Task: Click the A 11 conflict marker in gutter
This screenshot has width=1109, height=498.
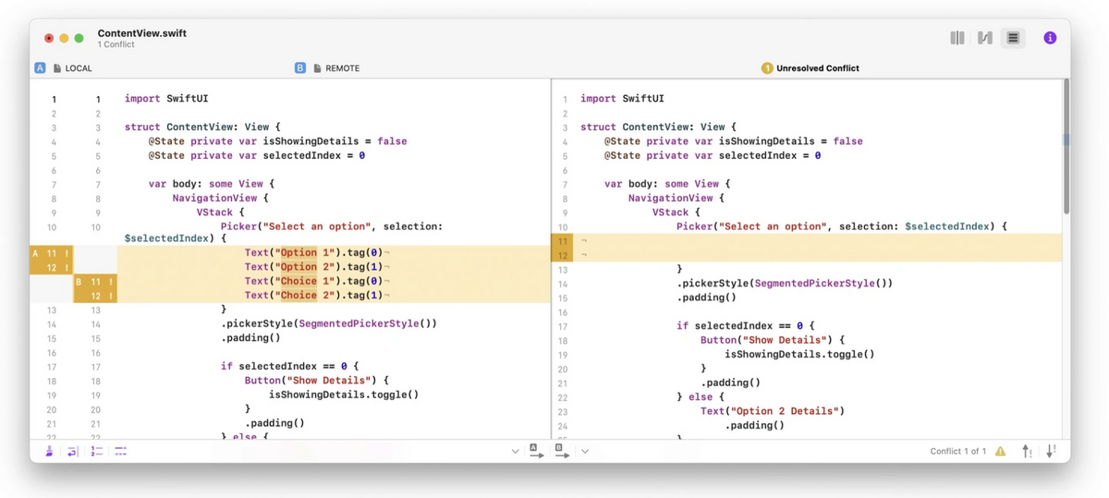Action: (x=45, y=253)
